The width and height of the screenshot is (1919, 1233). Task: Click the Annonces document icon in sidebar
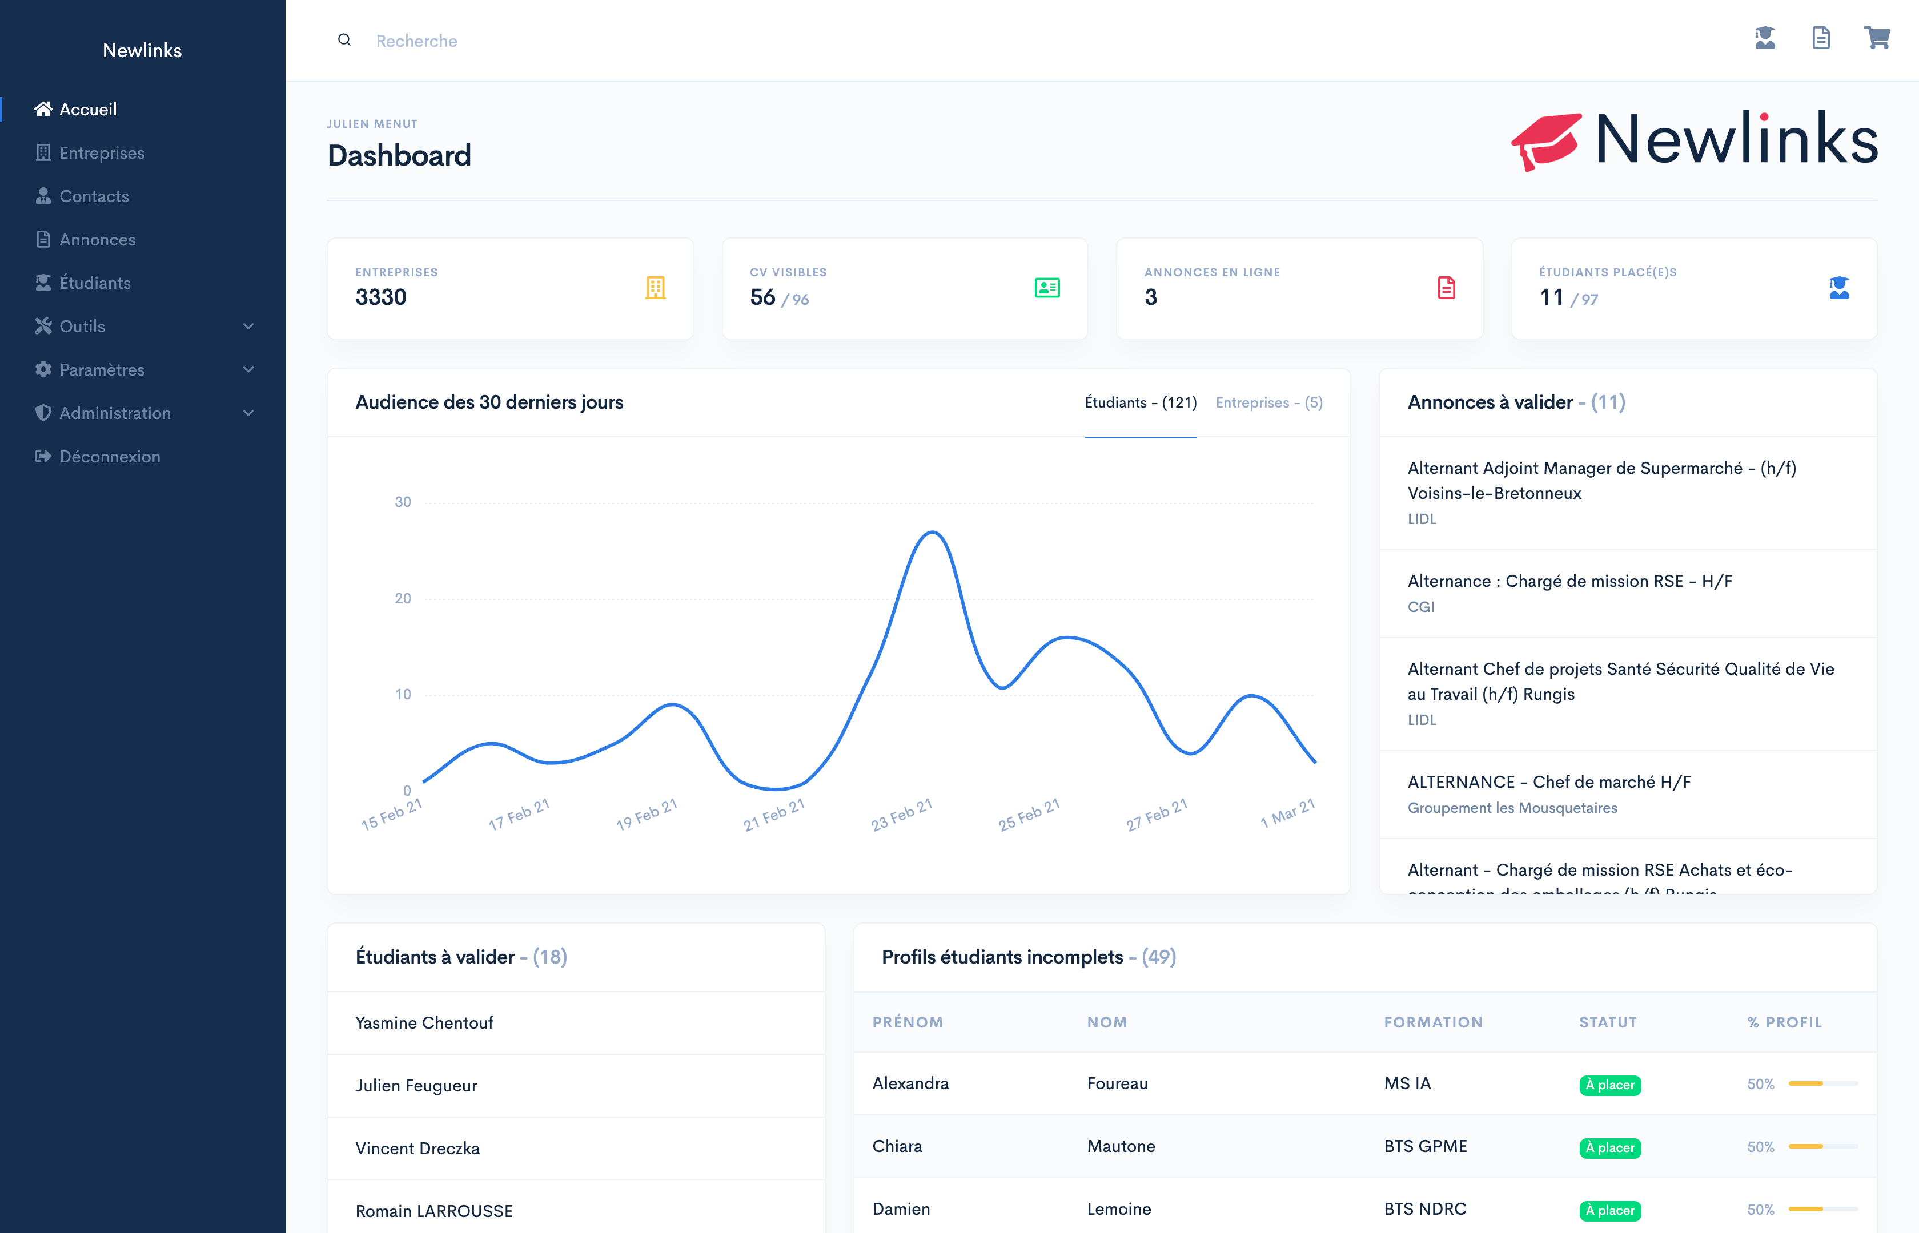tap(43, 239)
